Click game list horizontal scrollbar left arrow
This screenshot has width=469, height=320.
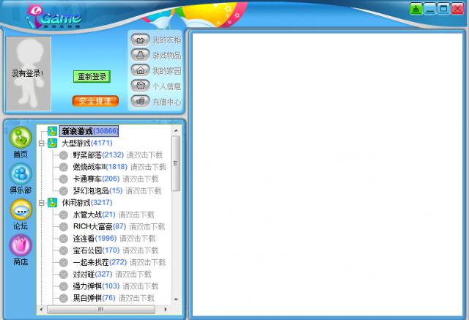coord(41,310)
